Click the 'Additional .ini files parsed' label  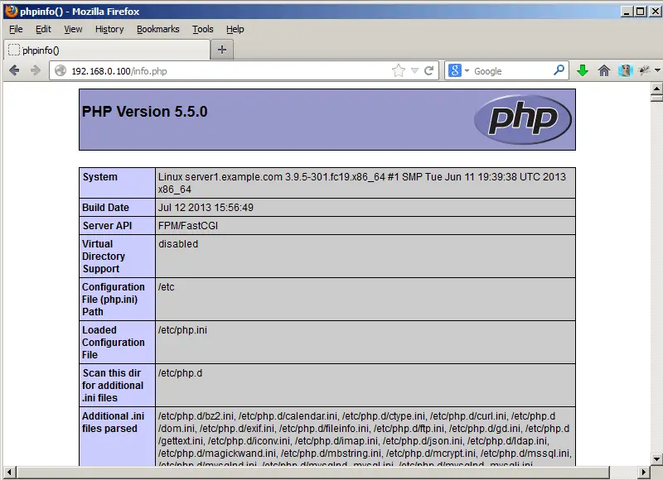coord(113,422)
